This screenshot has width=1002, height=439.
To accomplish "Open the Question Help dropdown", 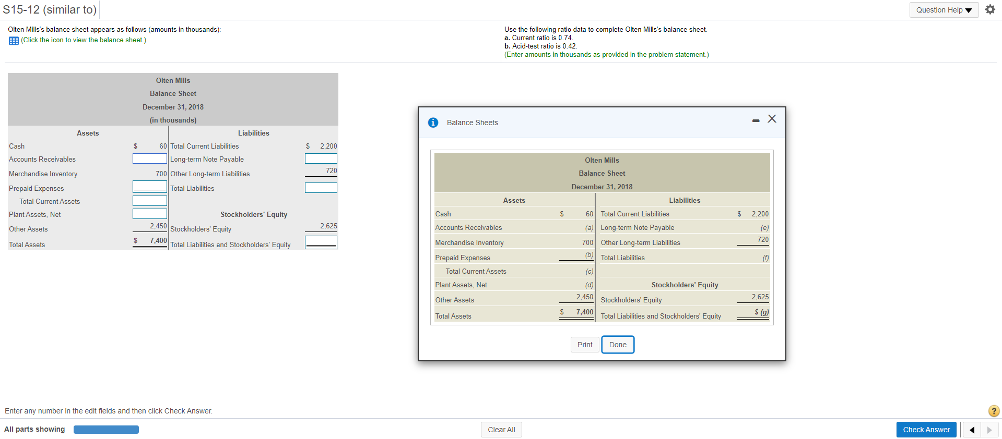I will tap(944, 10).
